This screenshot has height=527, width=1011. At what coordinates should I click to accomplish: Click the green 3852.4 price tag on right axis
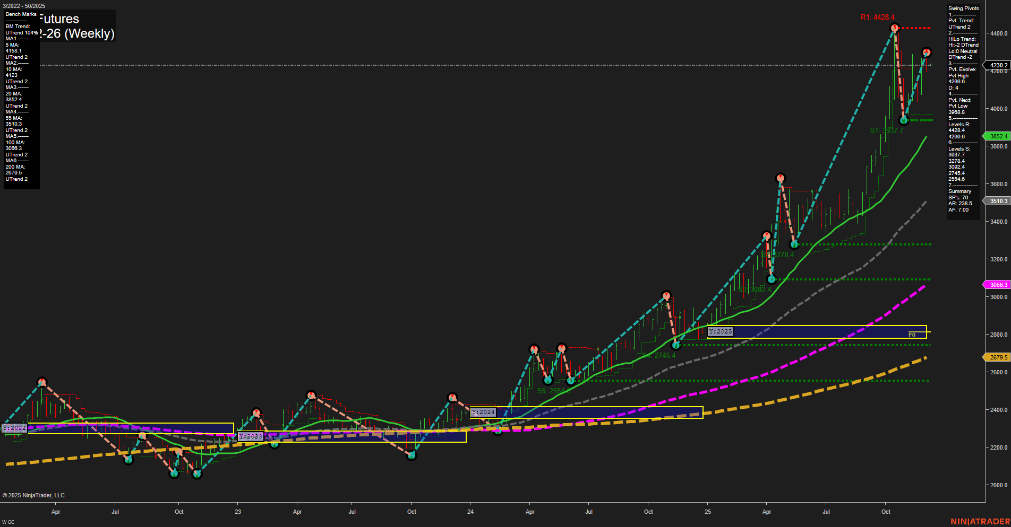[x=998, y=136]
